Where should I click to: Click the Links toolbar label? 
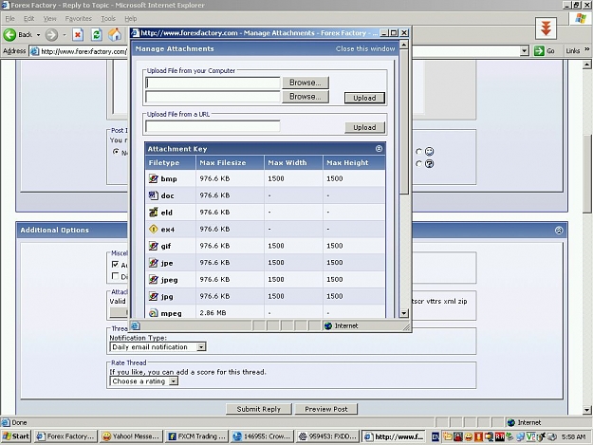pyautogui.click(x=572, y=51)
